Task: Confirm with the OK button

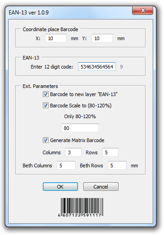Action: [x=60, y=187]
